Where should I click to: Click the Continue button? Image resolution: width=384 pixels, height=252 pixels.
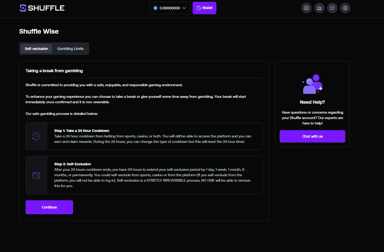49,207
